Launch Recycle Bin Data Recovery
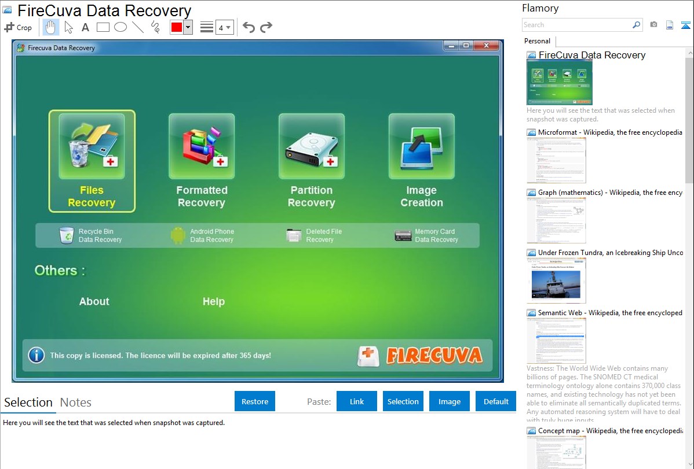This screenshot has height=469, width=694. coord(90,235)
